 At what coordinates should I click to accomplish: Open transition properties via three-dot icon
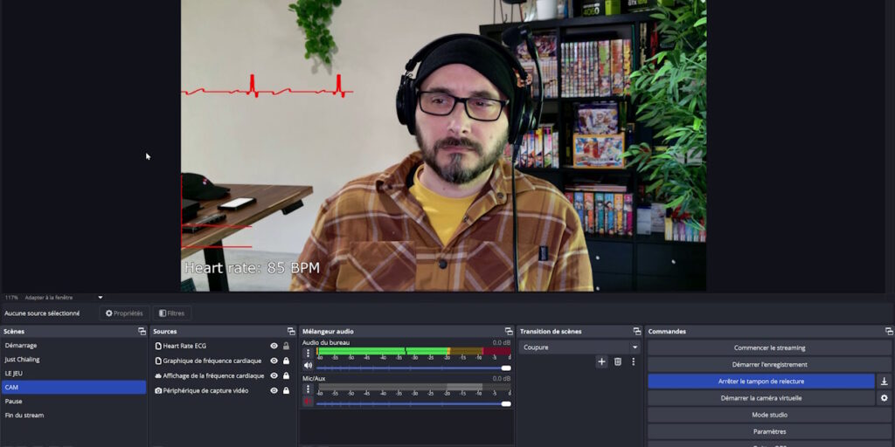pos(633,361)
